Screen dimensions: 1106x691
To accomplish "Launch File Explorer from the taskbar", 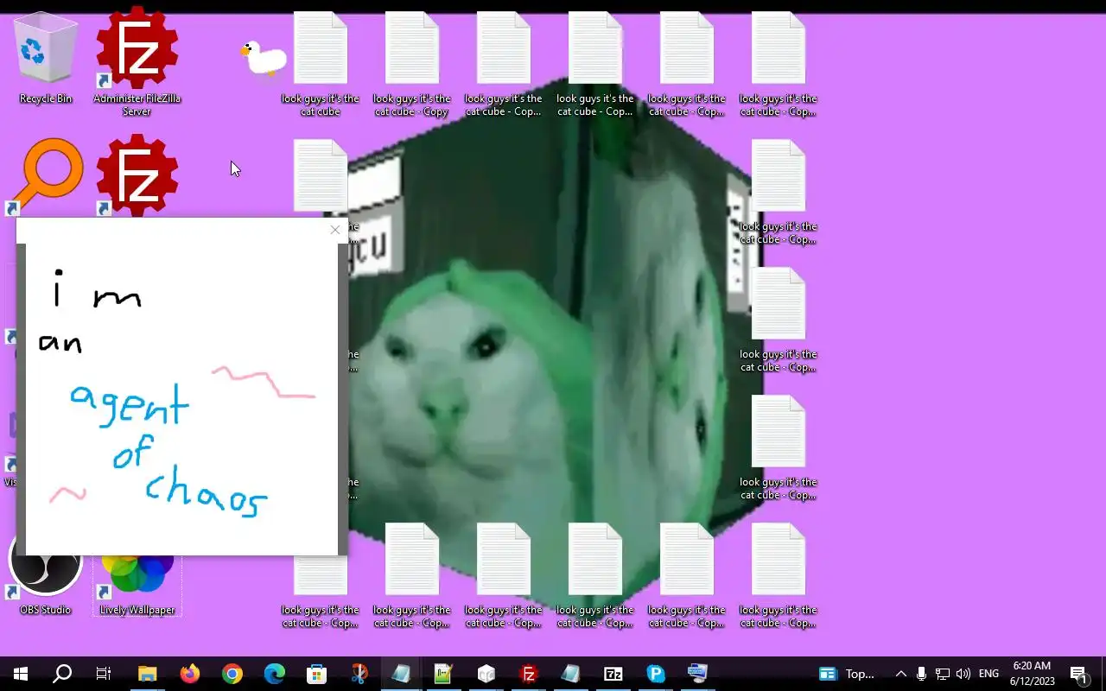I will pyautogui.click(x=147, y=674).
